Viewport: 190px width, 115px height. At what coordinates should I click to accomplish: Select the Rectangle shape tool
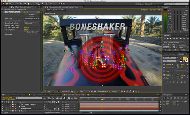pyautogui.click(x=25, y=4)
